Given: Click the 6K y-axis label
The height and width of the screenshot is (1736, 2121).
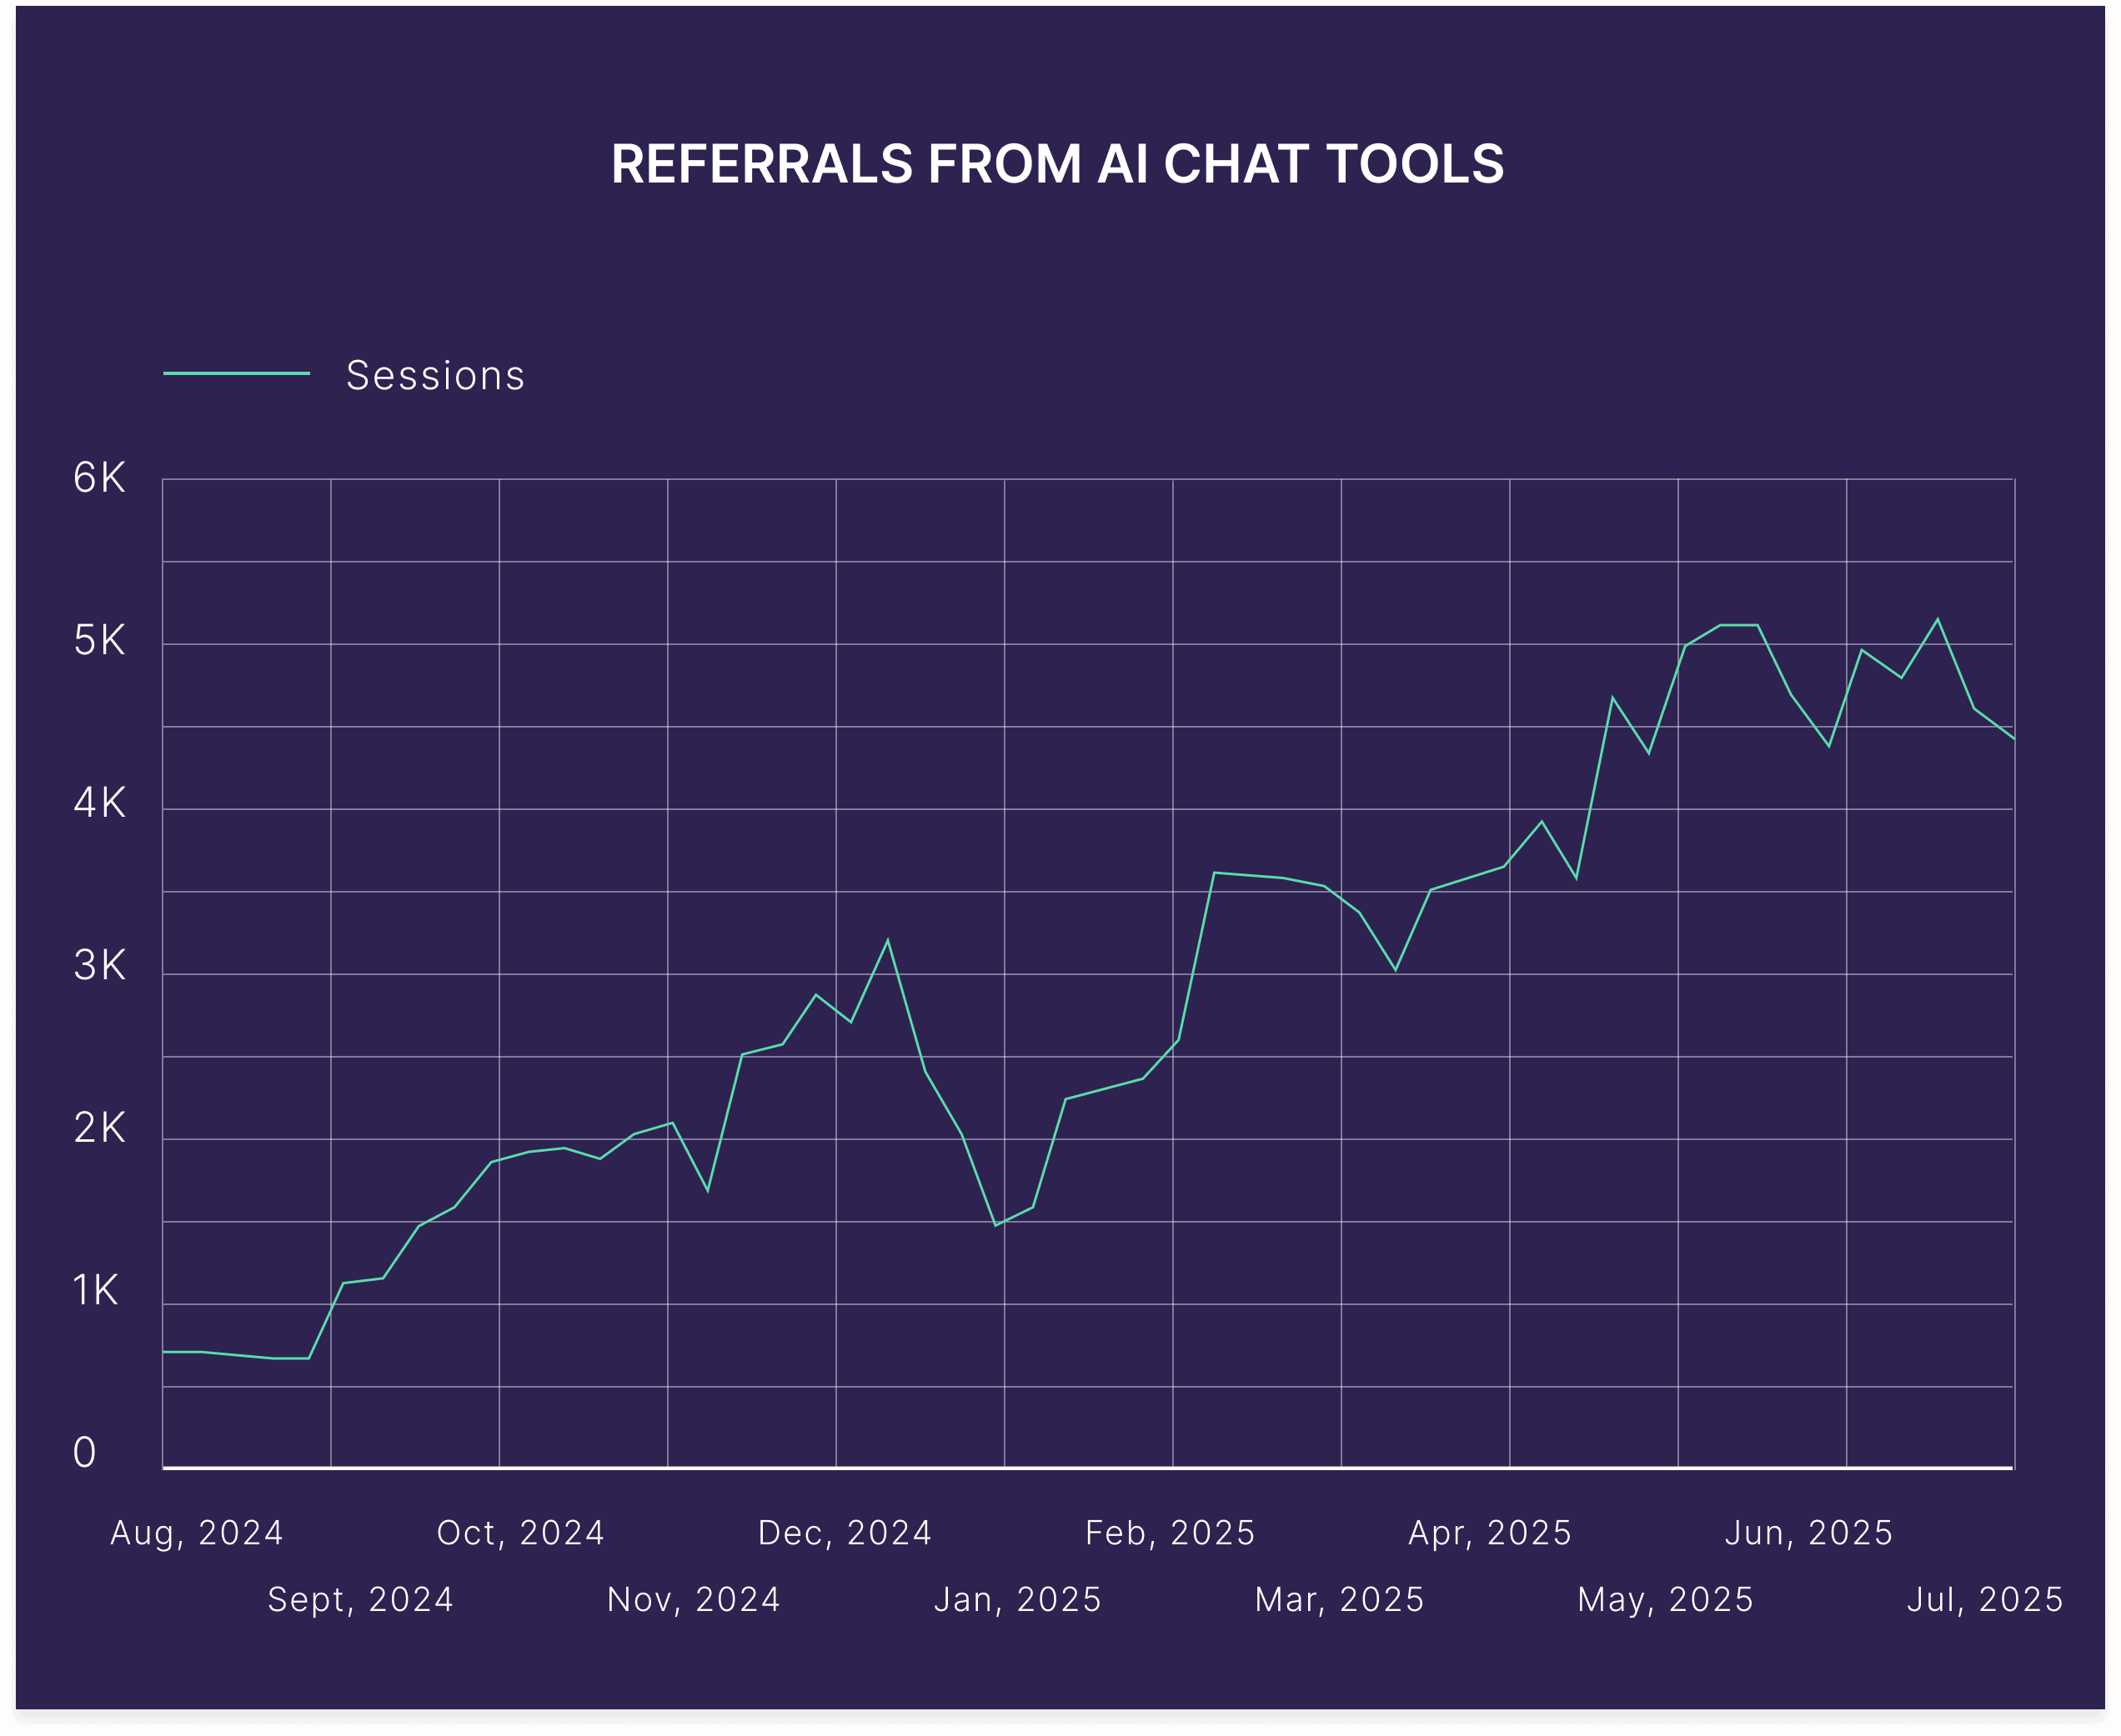Looking at the screenshot, I should coord(99,478).
